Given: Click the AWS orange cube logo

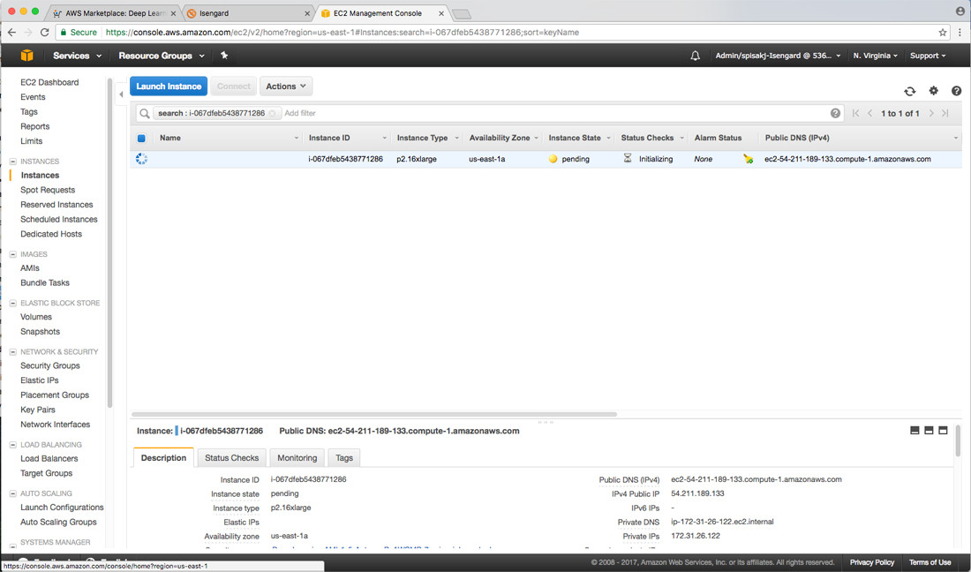Looking at the screenshot, I should click(x=26, y=55).
